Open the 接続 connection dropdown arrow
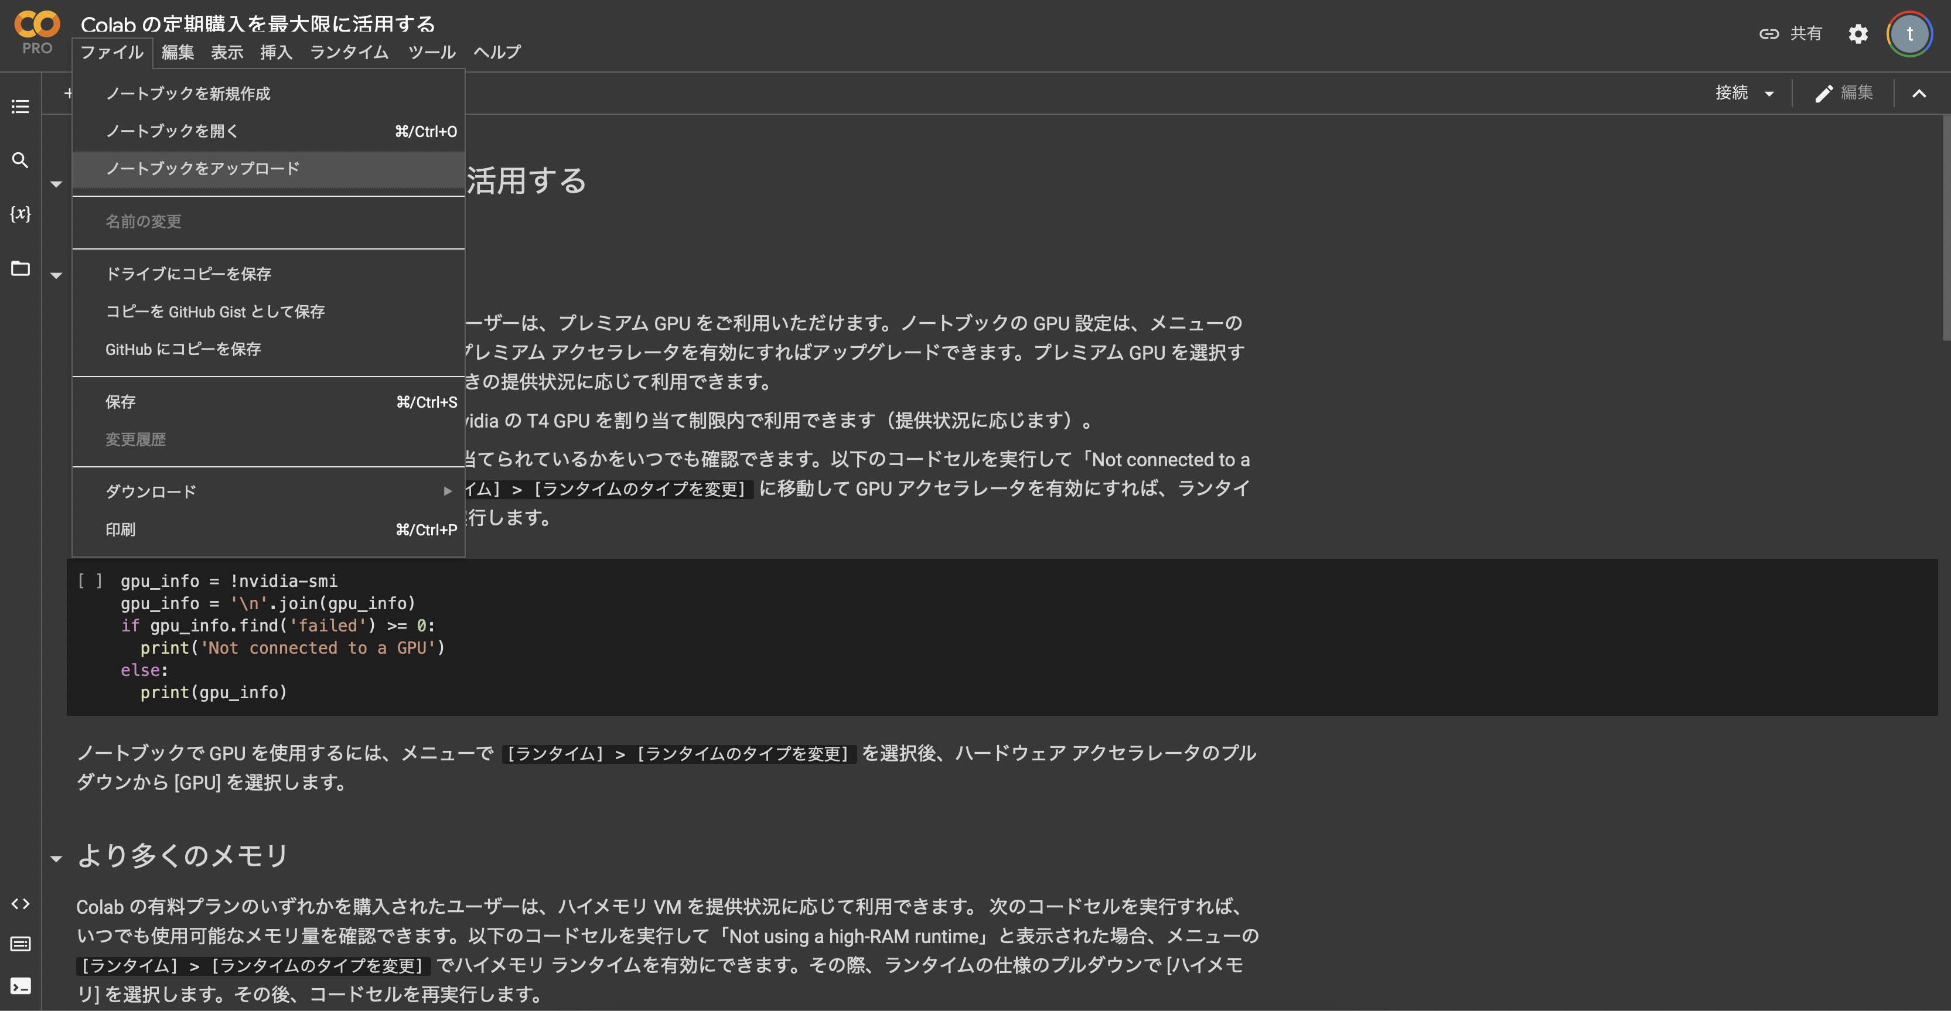1951x1011 pixels. (x=1769, y=94)
